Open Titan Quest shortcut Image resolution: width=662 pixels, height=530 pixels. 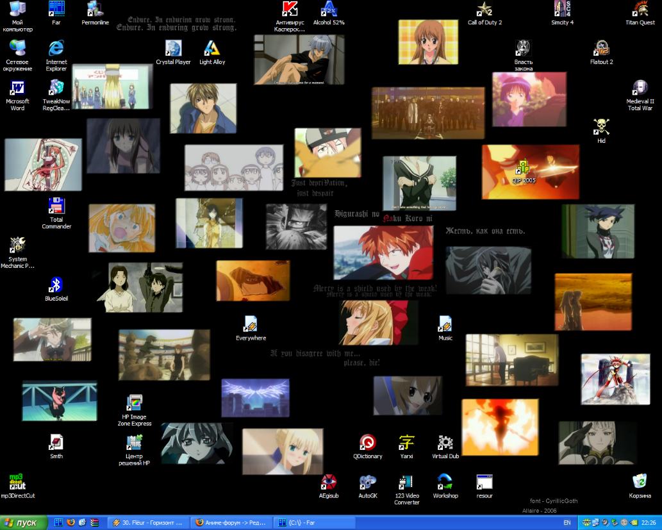(x=640, y=13)
